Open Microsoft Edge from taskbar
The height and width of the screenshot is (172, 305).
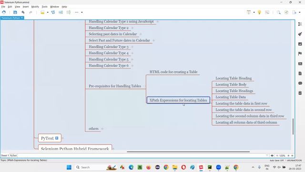[131, 167]
